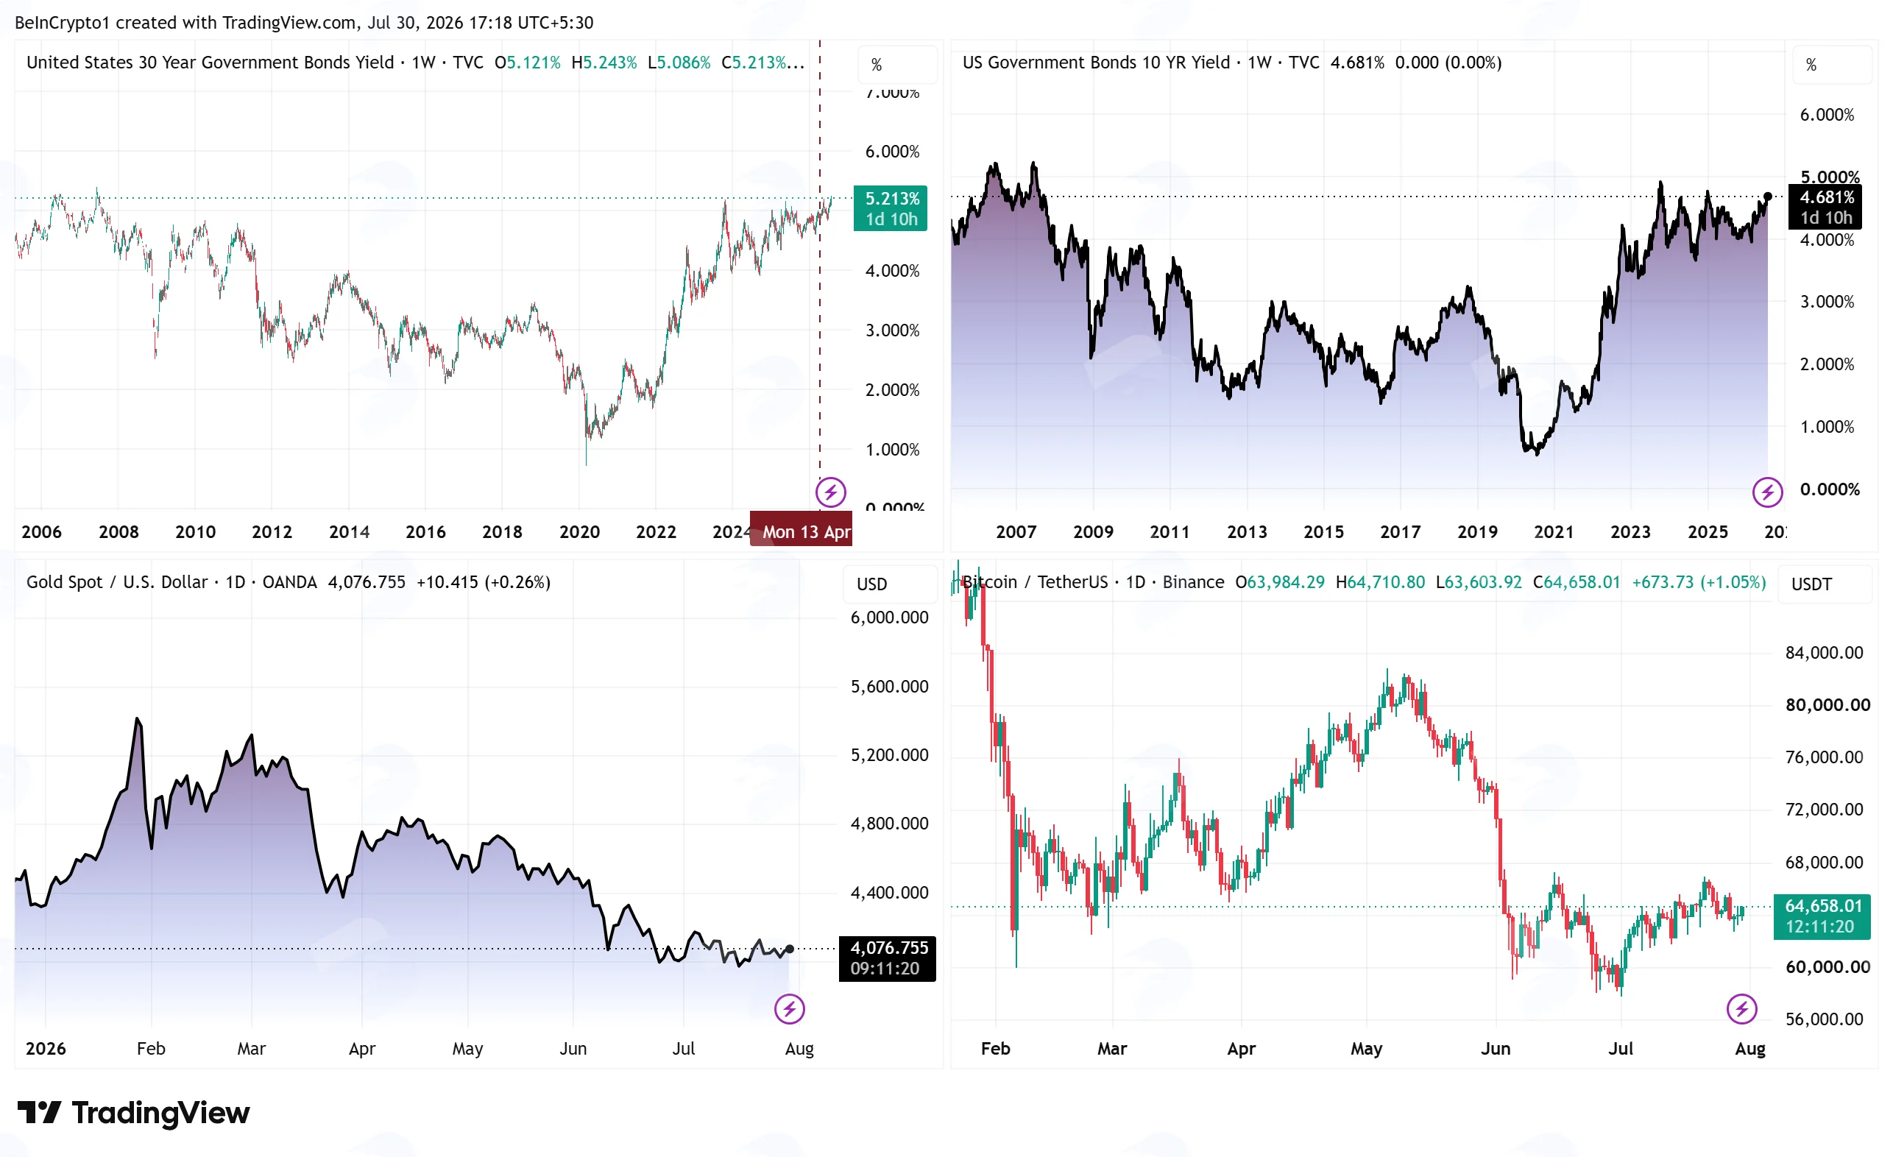Click the United States 30 Year Government Bonds Yield title
Image resolution: width=1893 pixels, height=1157 pixels.
pyautogui.click(x=210, y=63)
